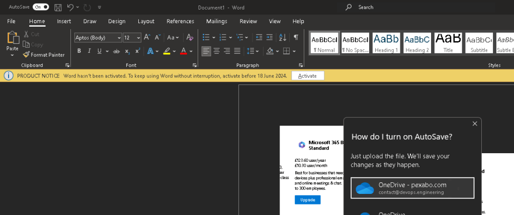Apply paragraph shading color
Screen dimensions: 514x215
click(x=270, y=51)
